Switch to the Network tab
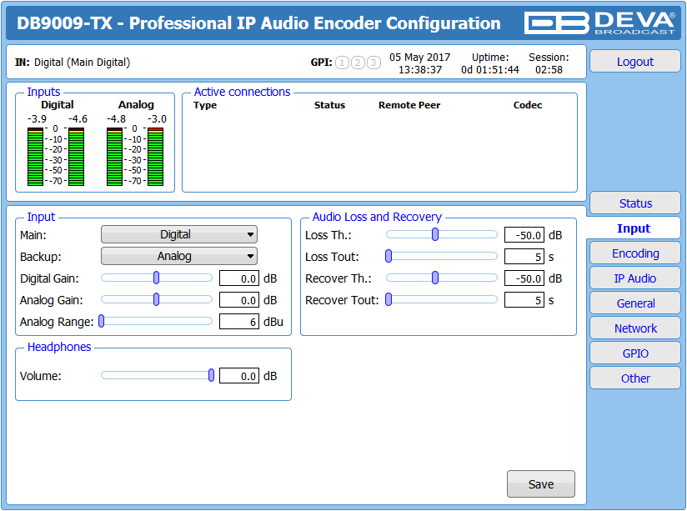The width and height of the screenshot is (687, 511). coord(634,328)
